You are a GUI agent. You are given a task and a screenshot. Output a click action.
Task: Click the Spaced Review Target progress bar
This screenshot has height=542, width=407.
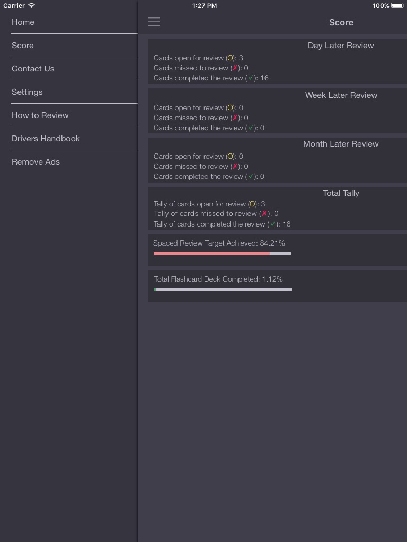click(x=223, y=253)
